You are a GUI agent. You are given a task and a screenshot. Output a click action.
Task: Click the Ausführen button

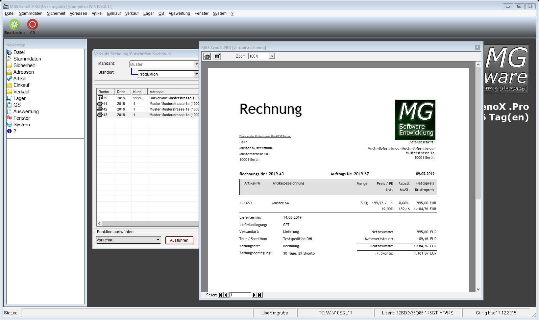[179, 240]
